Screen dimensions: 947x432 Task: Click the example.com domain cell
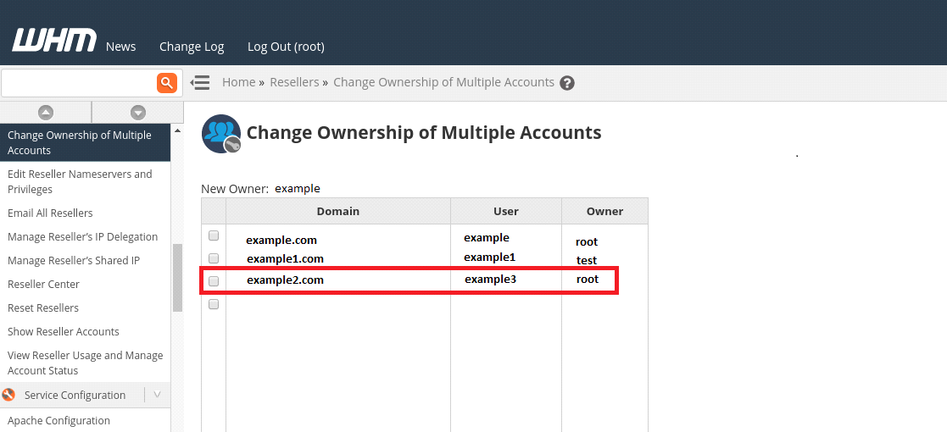281,240
